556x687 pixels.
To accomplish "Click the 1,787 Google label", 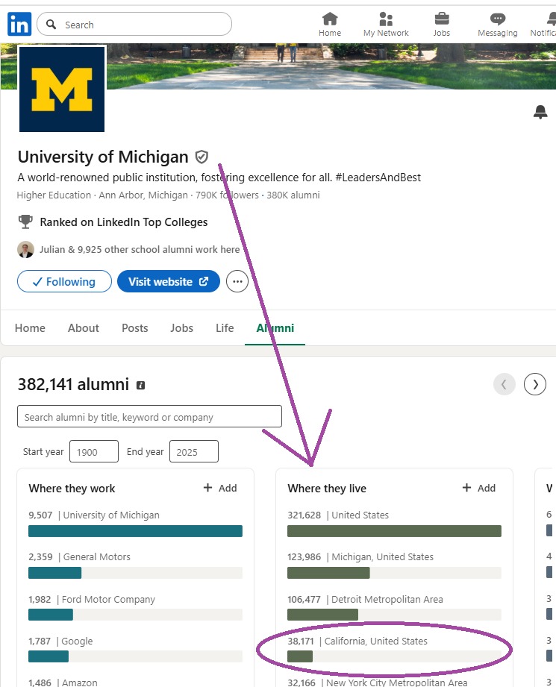I will (60, 641).
